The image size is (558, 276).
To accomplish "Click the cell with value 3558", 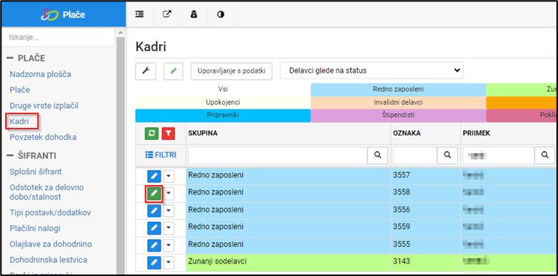I will click(426, 192).
